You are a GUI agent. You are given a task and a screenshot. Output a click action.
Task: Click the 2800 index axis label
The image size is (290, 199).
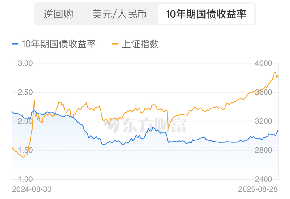click(263, 150)
